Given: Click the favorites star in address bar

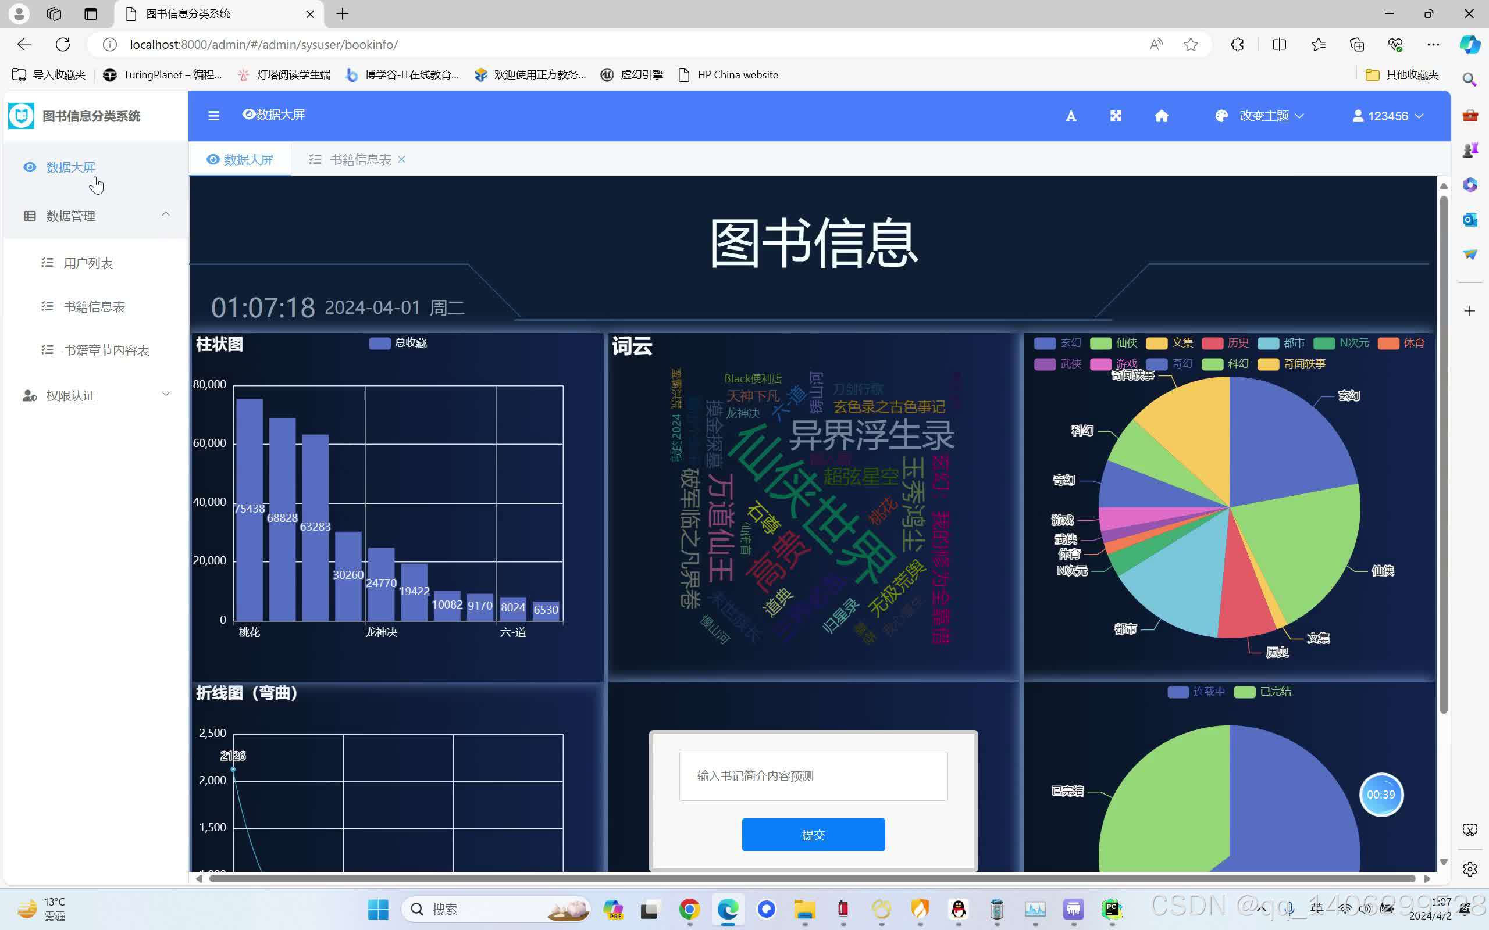Looking at the screenshot, I should [x=1191, y=44].
